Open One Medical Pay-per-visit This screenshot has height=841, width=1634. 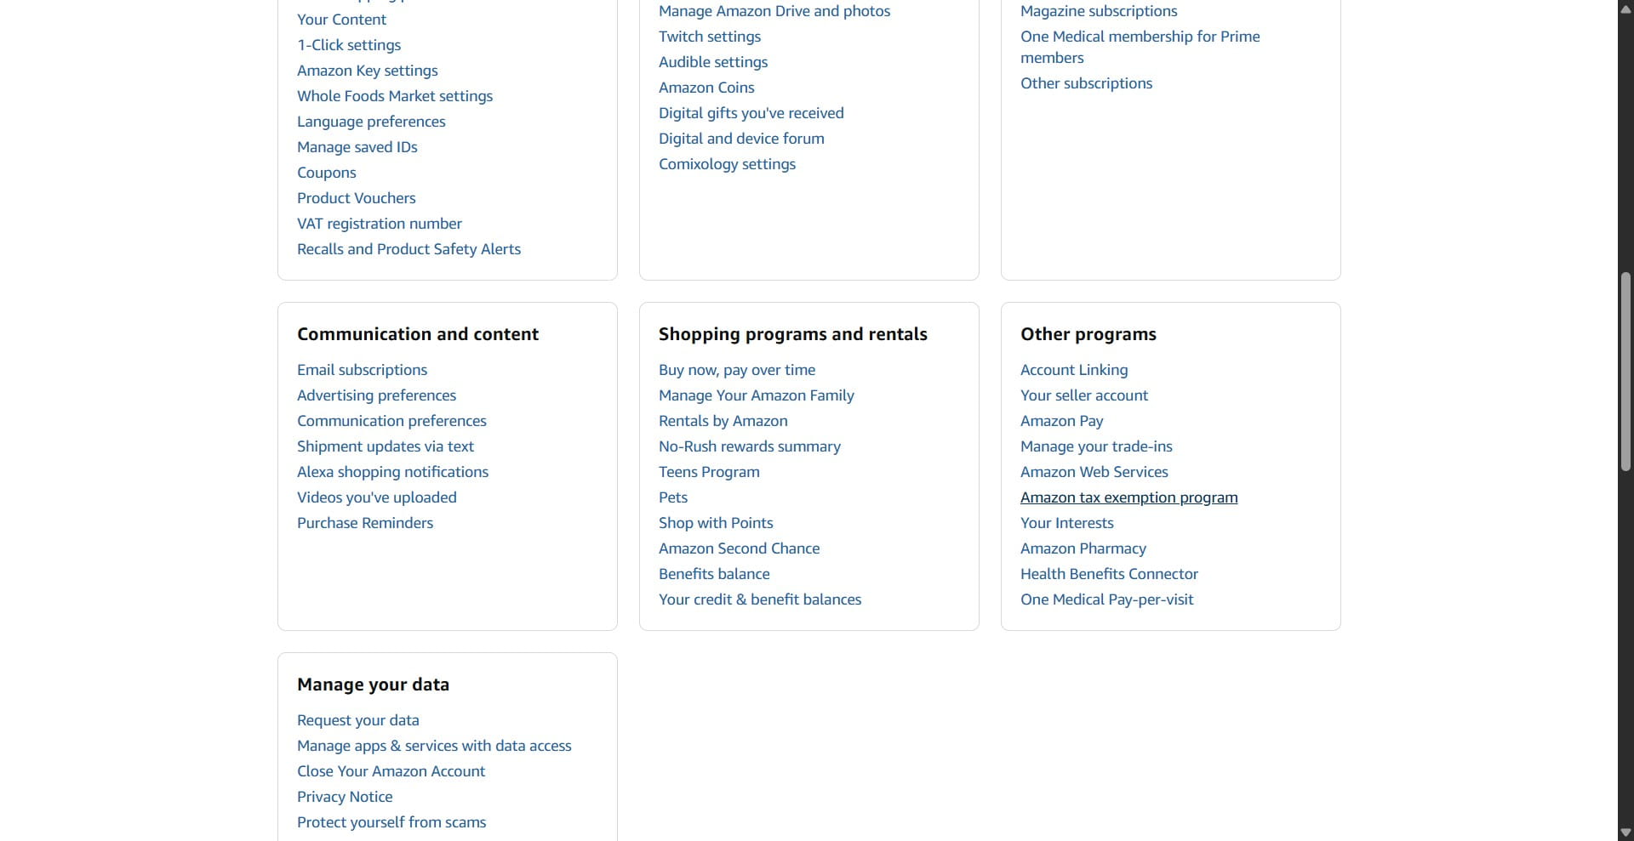[1106, 599]
